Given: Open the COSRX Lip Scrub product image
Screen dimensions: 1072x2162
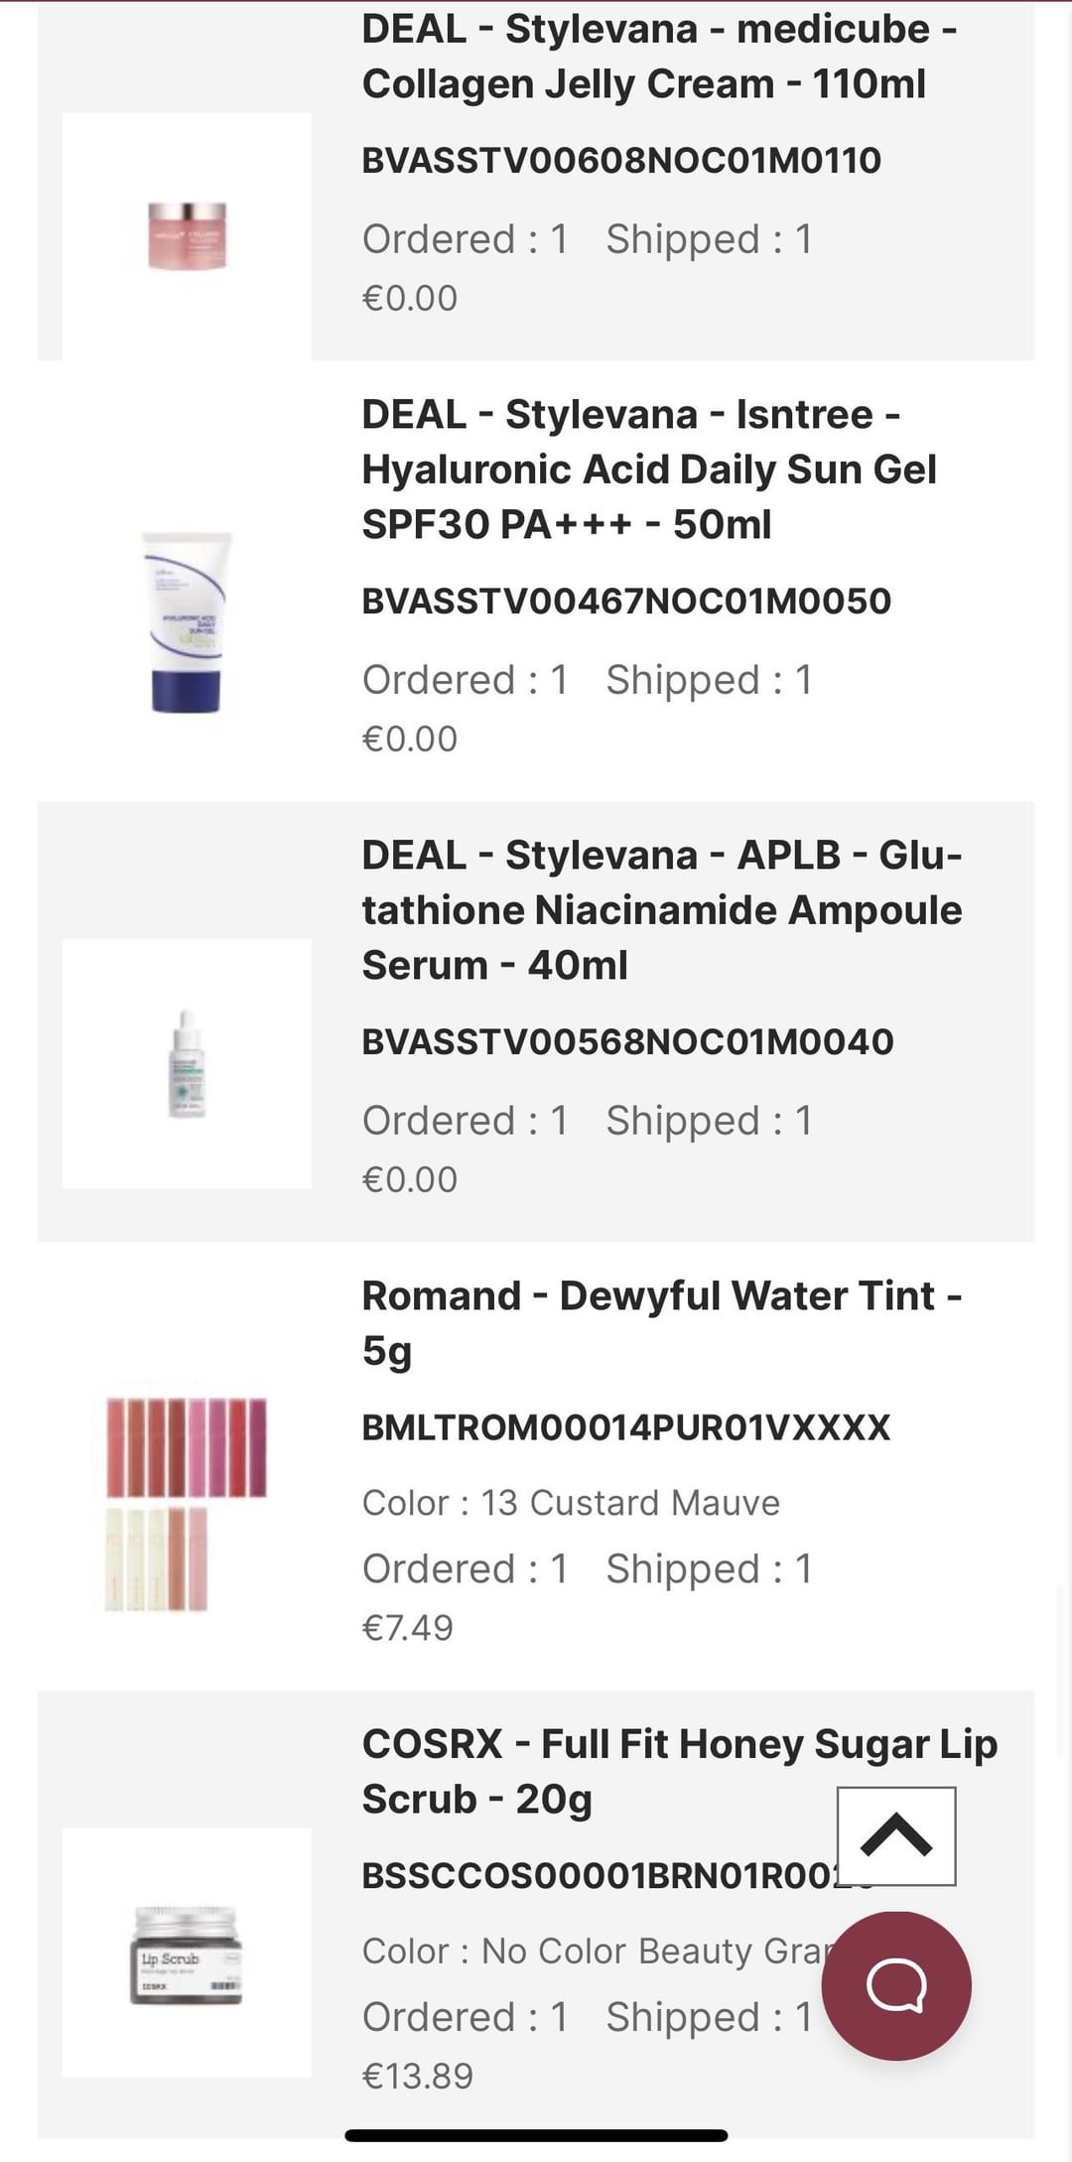Looking at the screenshot, I should pos(187,1953).
